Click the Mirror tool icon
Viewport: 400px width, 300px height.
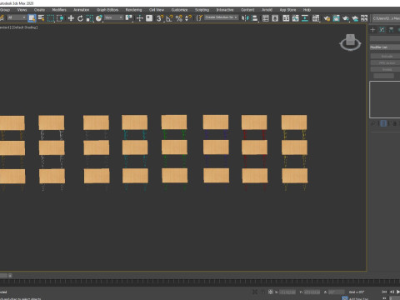[245, 18]
